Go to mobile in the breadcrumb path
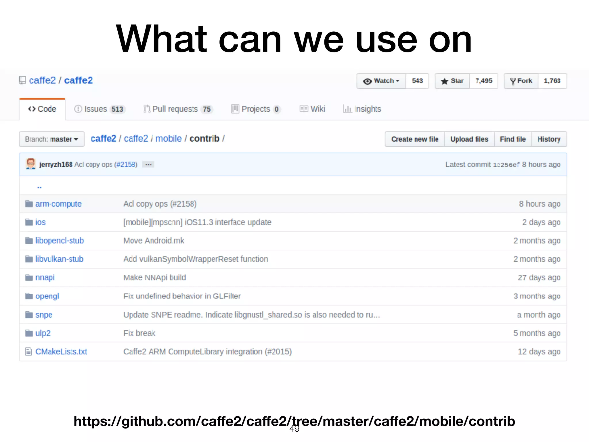Viewport: 589px width, 442px height. 169,138
